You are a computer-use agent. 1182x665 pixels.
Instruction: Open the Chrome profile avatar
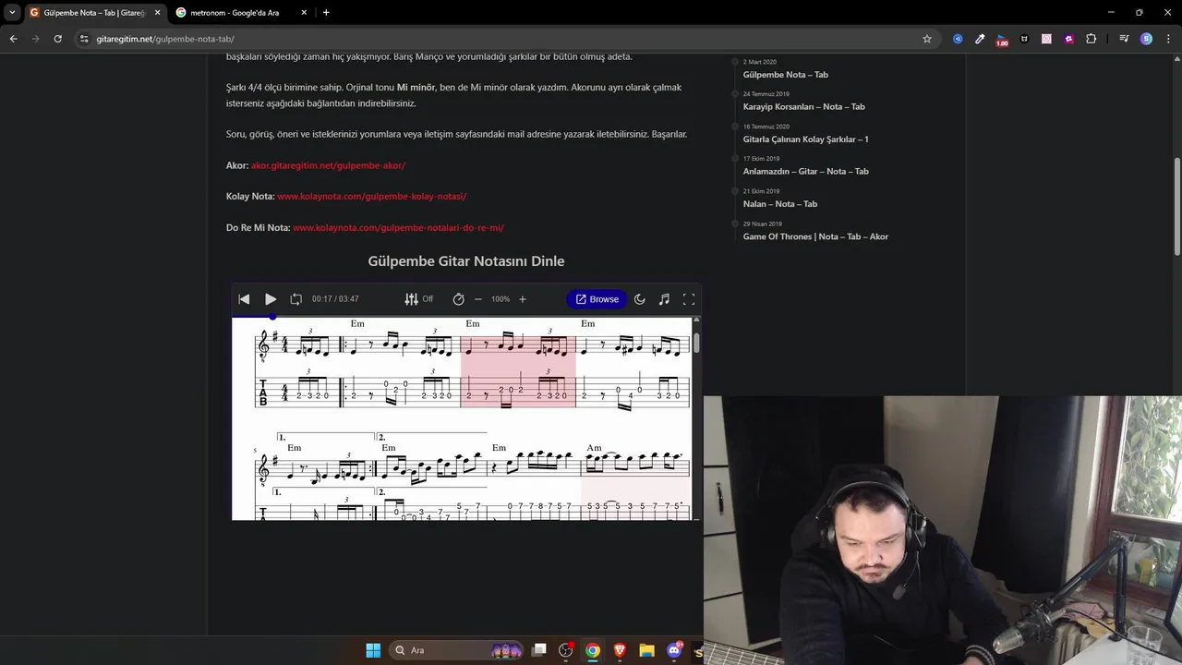click(x=1146, y=39)
